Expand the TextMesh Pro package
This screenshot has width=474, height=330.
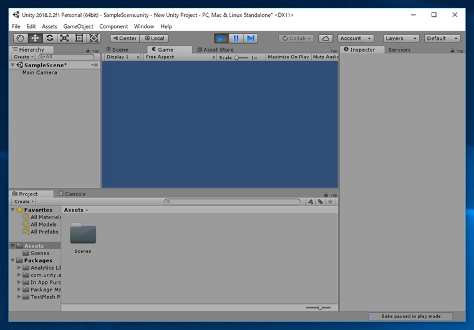pos(19,296)
